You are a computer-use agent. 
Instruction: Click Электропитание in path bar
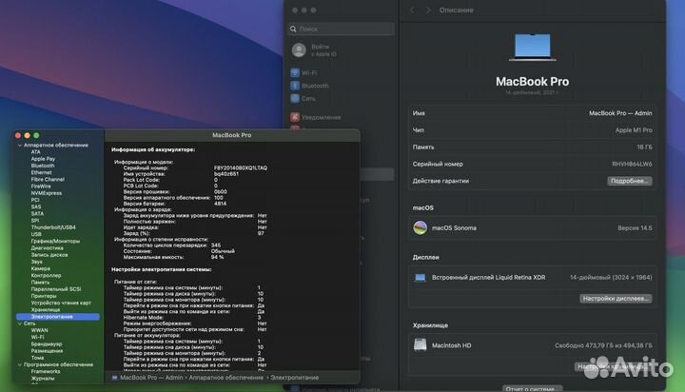tap(294, 378)
